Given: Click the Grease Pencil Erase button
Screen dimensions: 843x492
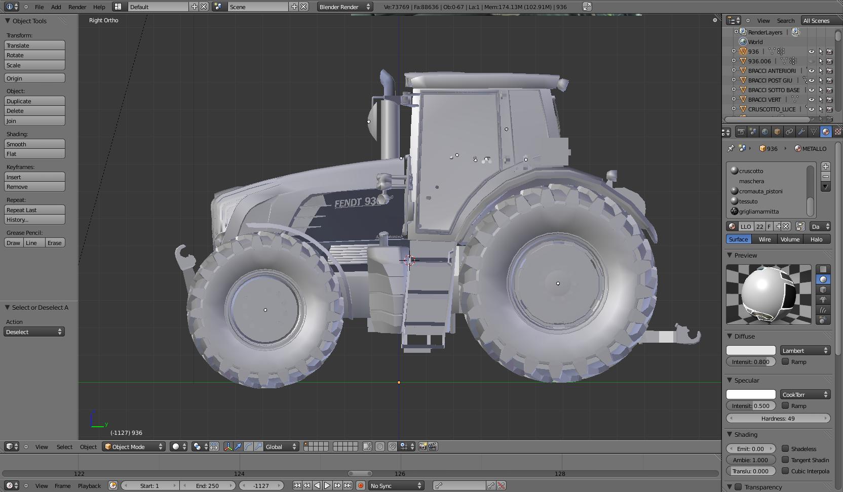Looking at the screenshot, I should (x=54, y=242).
